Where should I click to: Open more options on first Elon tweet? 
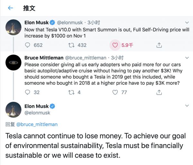[187, 22]
